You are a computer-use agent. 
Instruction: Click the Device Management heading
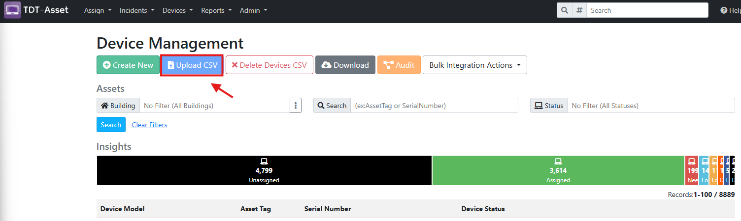170,43
